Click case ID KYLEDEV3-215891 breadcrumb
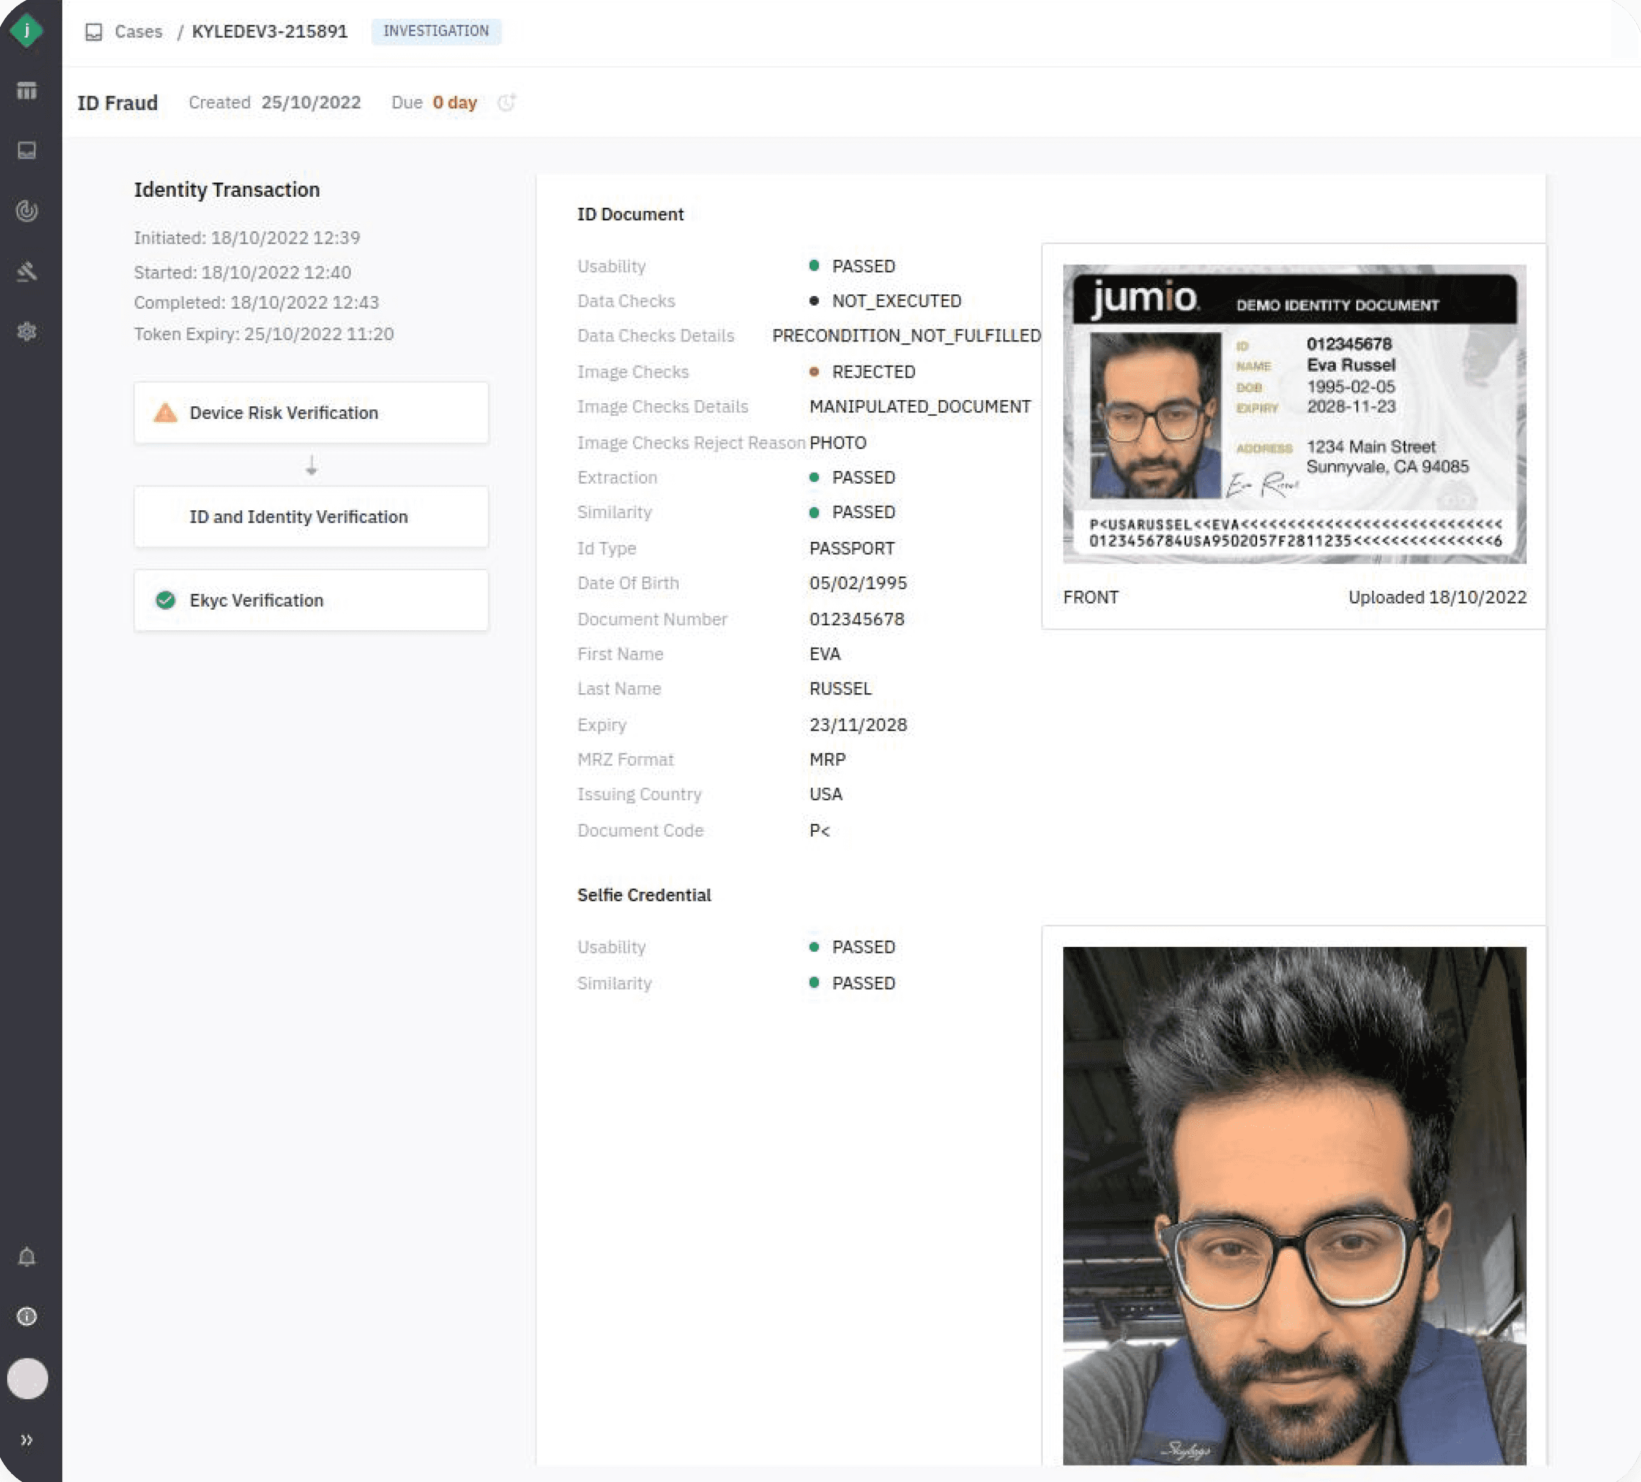Viewport: 1641px width, 1482px height. 269,31
